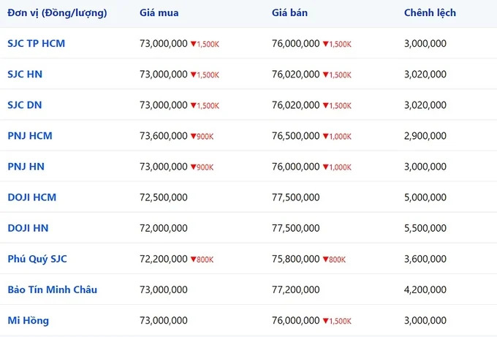Click red down arrow in PNJ HCM sell price
497x337 pixels.
point(325,136)
